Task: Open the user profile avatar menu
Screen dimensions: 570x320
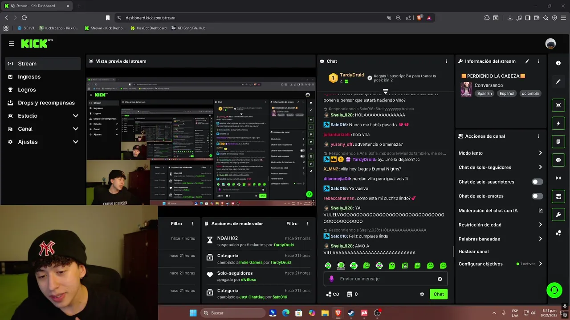Action: click(550, 44)
